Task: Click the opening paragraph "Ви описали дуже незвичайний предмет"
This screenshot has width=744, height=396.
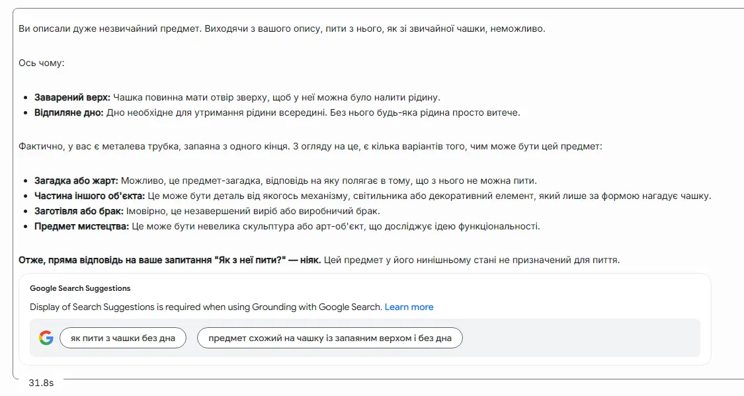Action: coord(282,28)
